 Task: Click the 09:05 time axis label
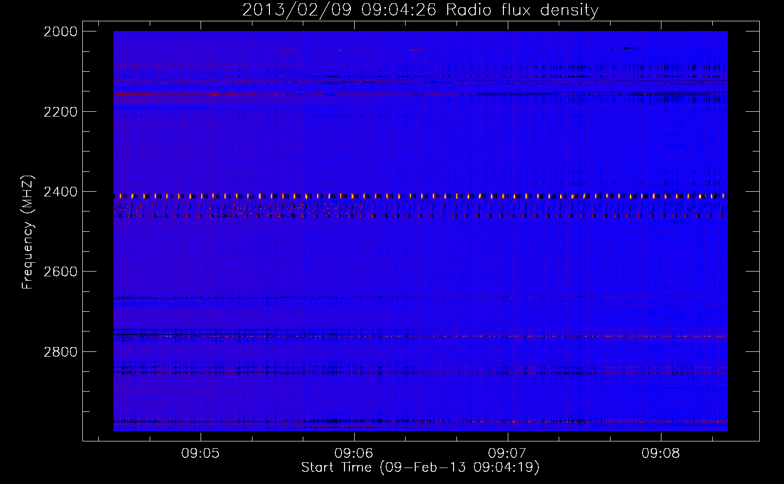point(200,454)
